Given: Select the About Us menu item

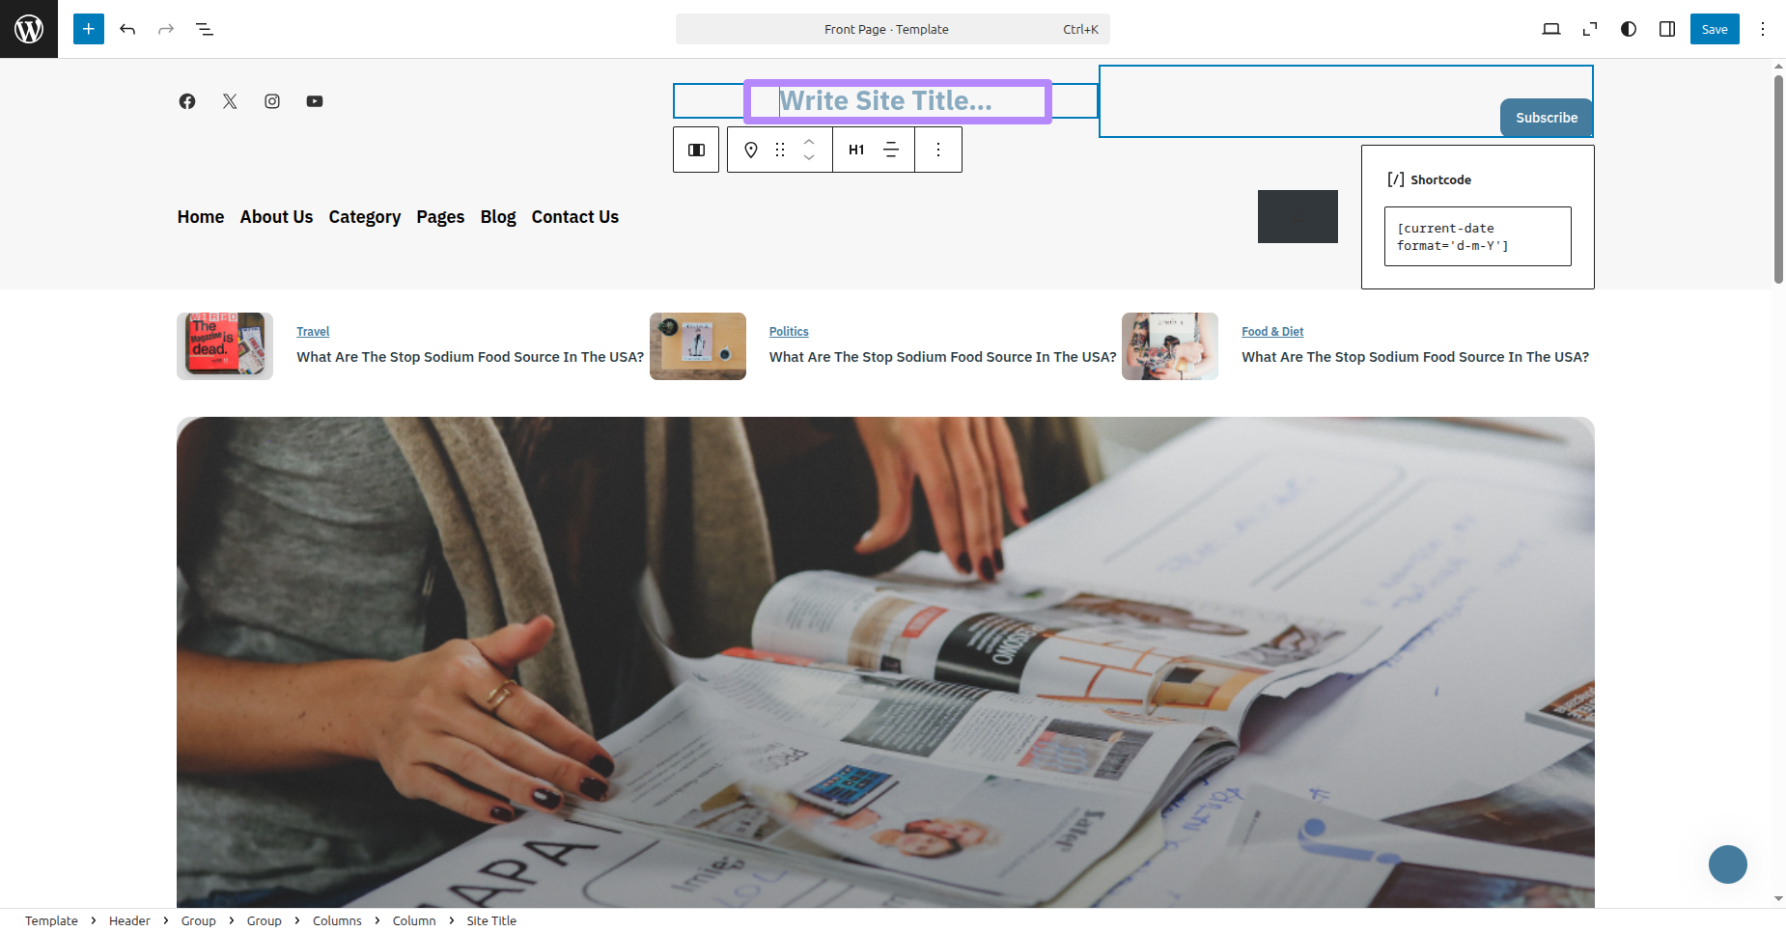Looking at the screenshot, I should click(x=276, y=217).
